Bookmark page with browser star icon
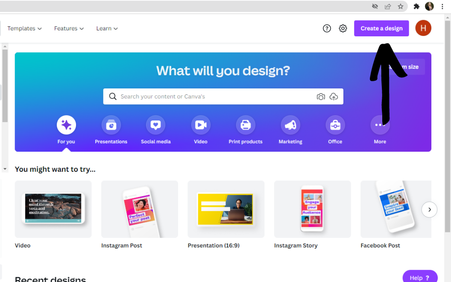 400,6
